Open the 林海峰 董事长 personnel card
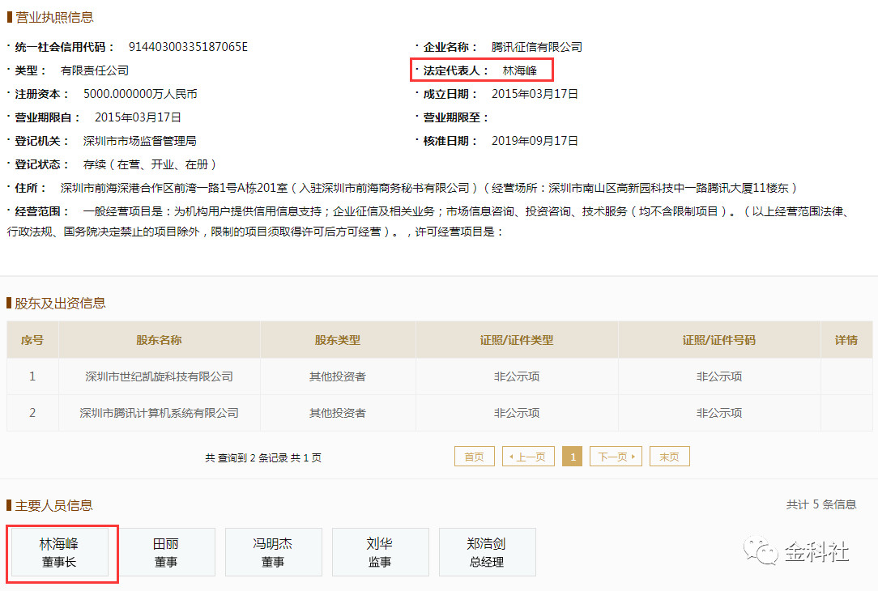Image resolution: width=878 pixels, height=591 pixels. tap(59, 552)
